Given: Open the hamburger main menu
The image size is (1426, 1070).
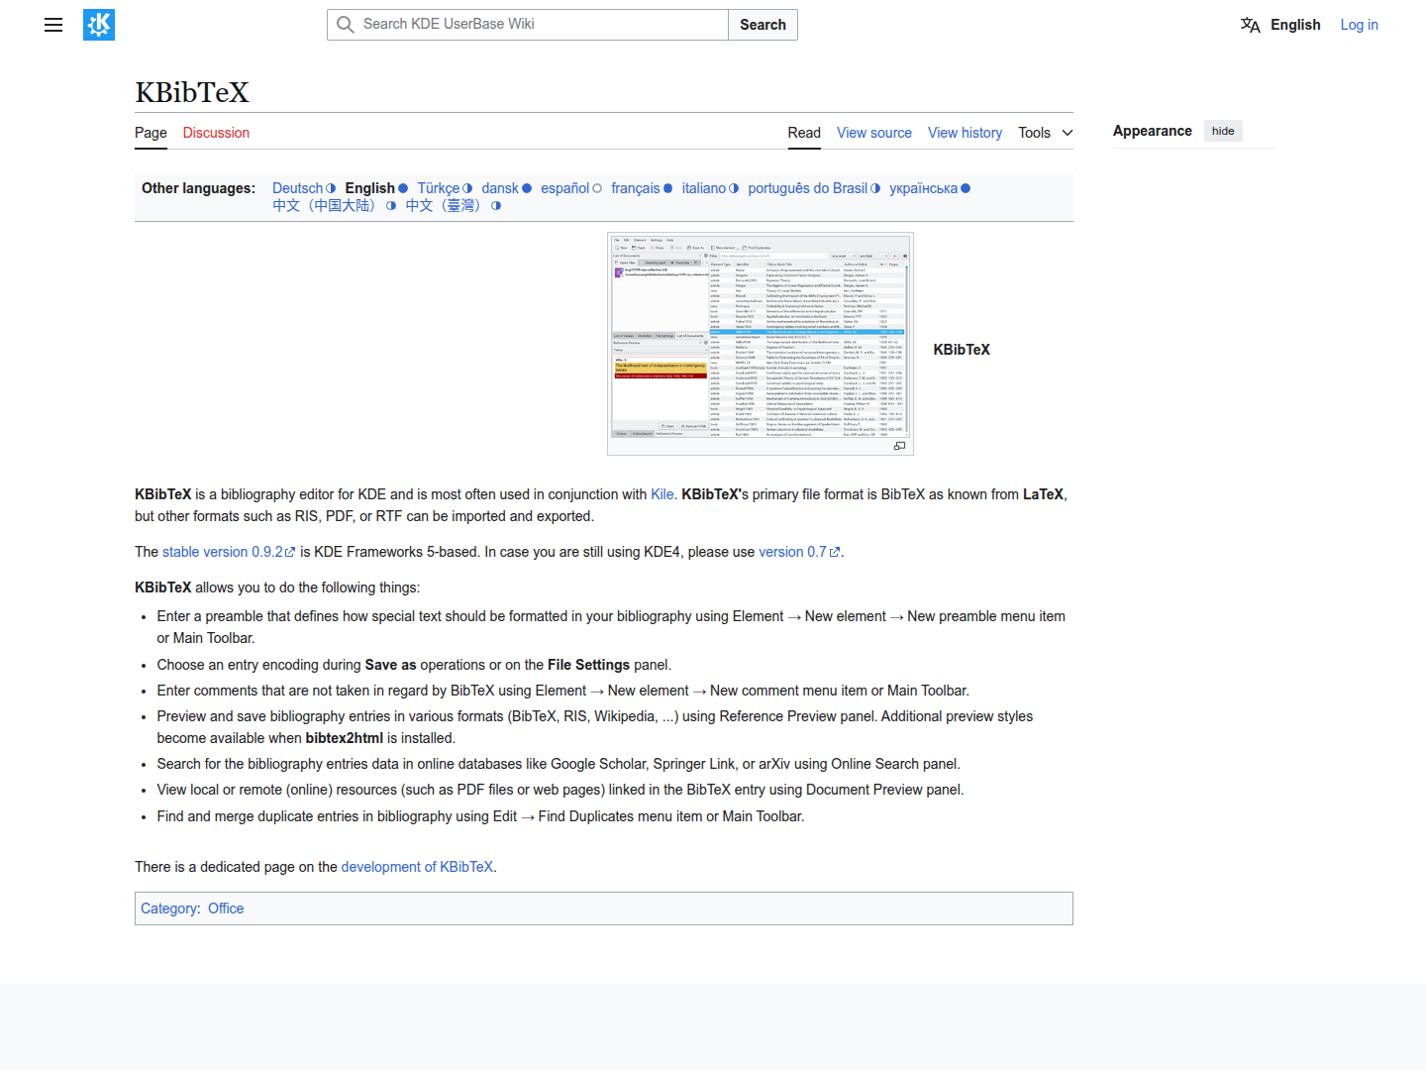Looking at the screenshot, I should coord(53,25).
